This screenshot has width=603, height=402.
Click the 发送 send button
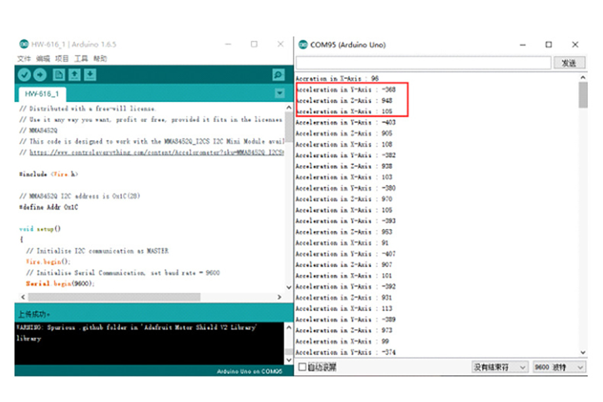tap(569, 63)
